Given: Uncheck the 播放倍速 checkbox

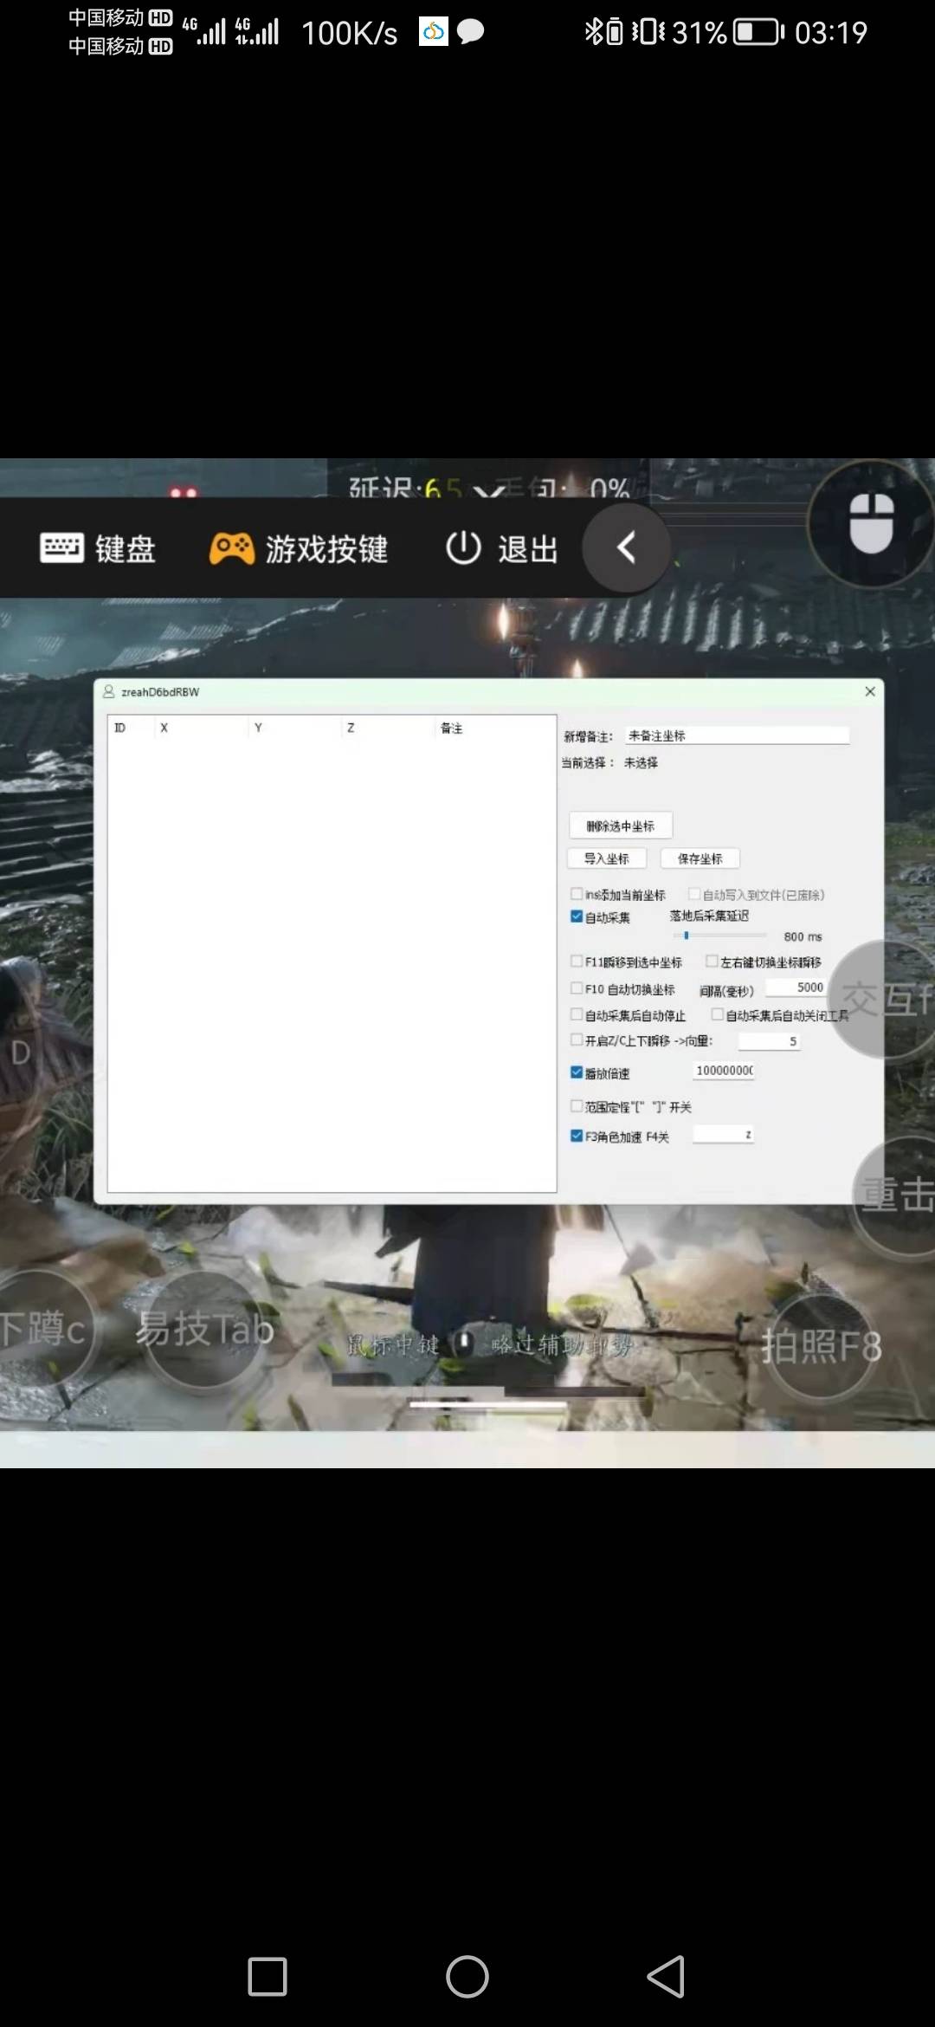Looking at the screenshot, I should [577, 1072].
